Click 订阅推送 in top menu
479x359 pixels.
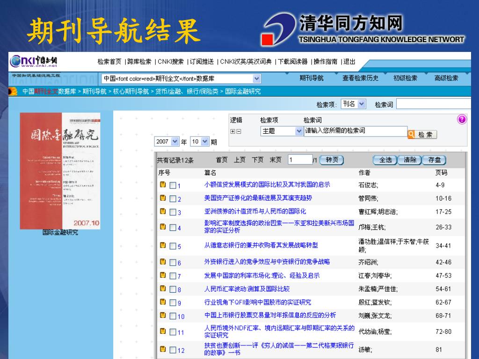[202, 62]
